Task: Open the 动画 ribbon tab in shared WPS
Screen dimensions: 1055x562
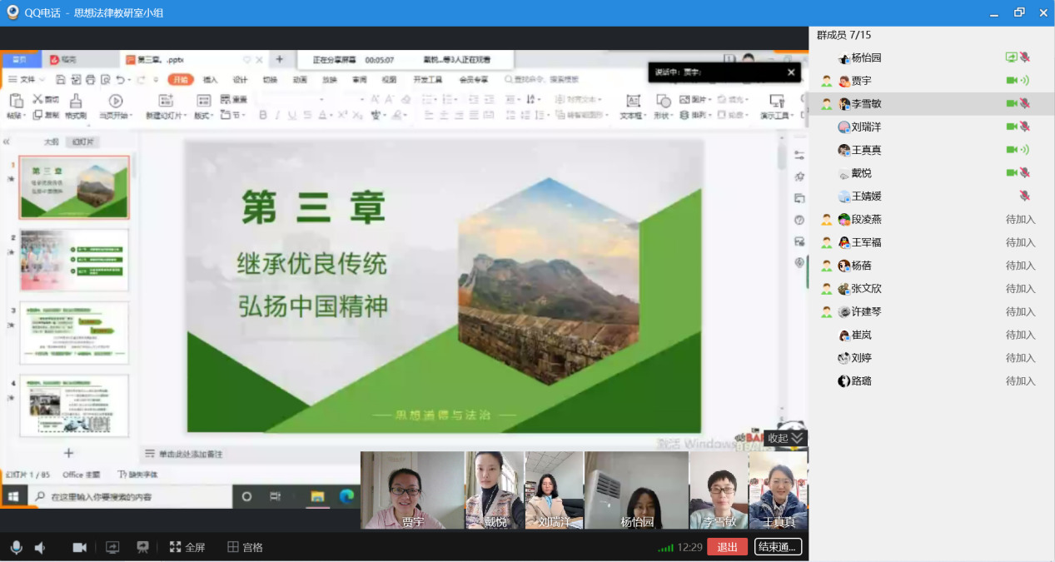Action: coord(300,80)
